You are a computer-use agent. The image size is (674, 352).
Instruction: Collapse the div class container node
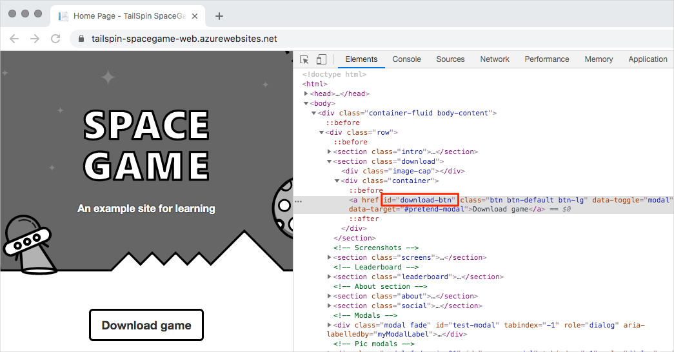click(337, 181)
